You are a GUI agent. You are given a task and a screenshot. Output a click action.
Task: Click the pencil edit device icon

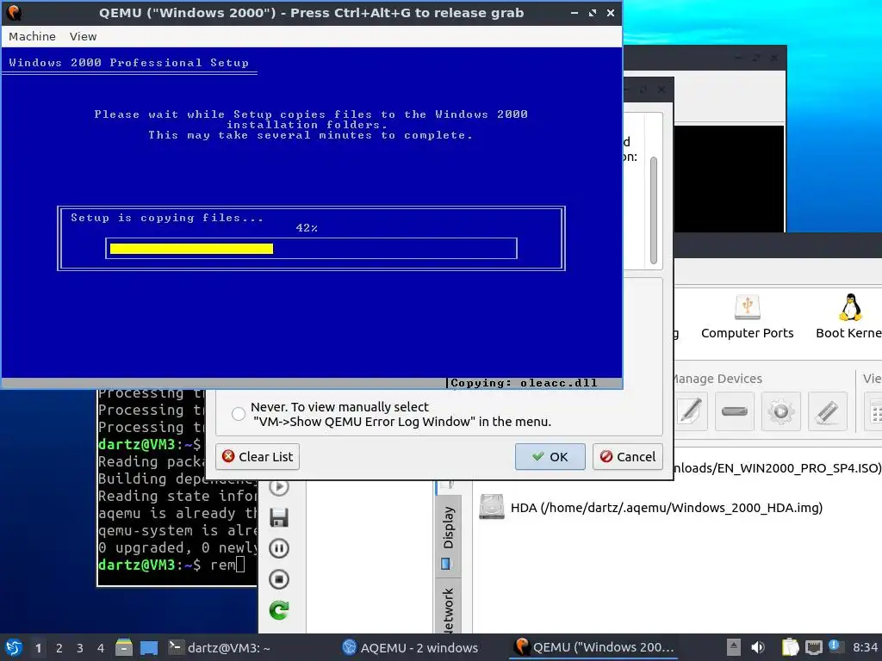coord(690,411)
